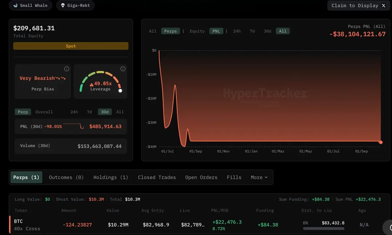
Task: Click the warning triangle beside 49.05x
Action: [x=91, y=84]
